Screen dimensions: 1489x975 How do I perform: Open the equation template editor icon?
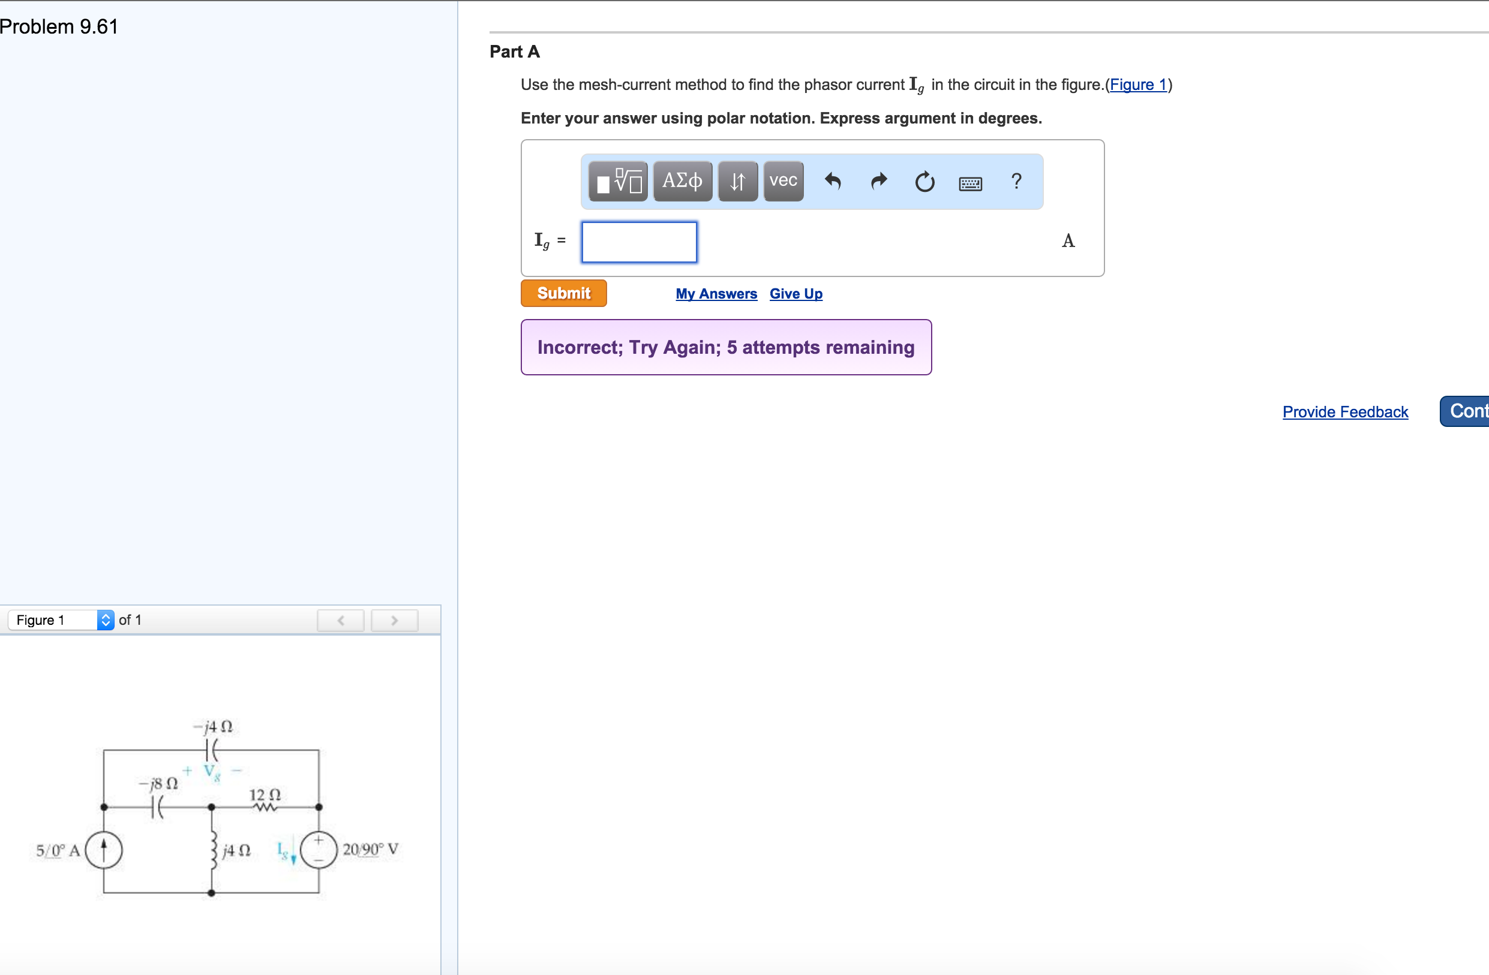point(617,181)
